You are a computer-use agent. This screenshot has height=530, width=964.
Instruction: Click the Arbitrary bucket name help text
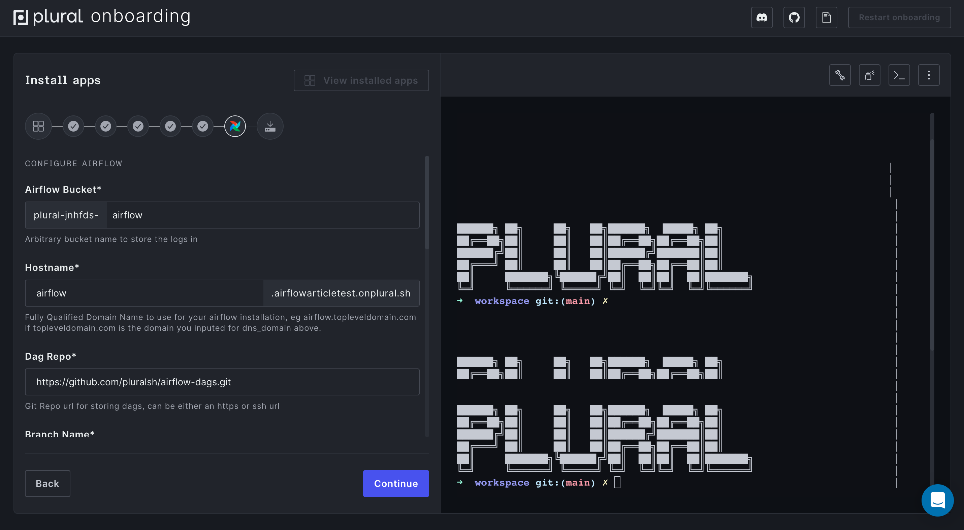coord(111,239)
